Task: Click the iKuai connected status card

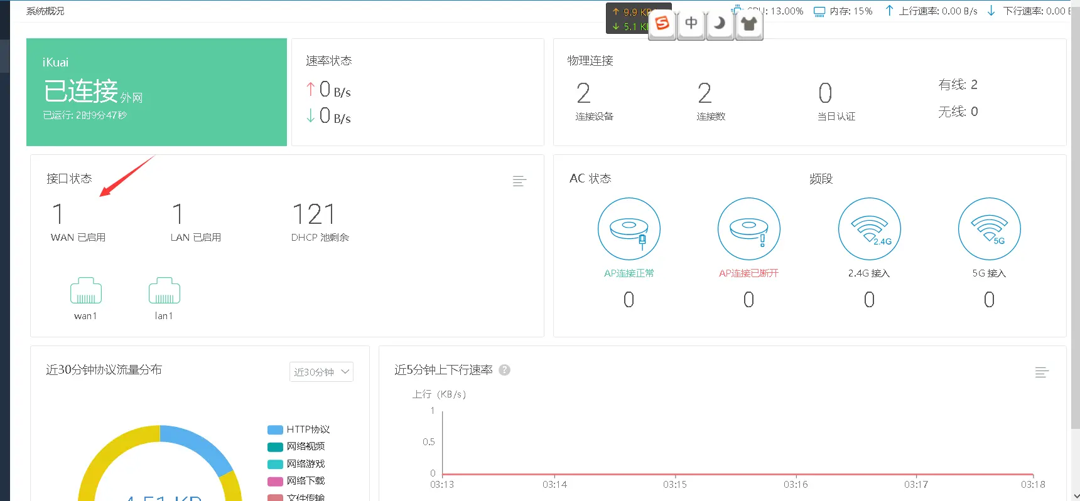Action: 156,92
